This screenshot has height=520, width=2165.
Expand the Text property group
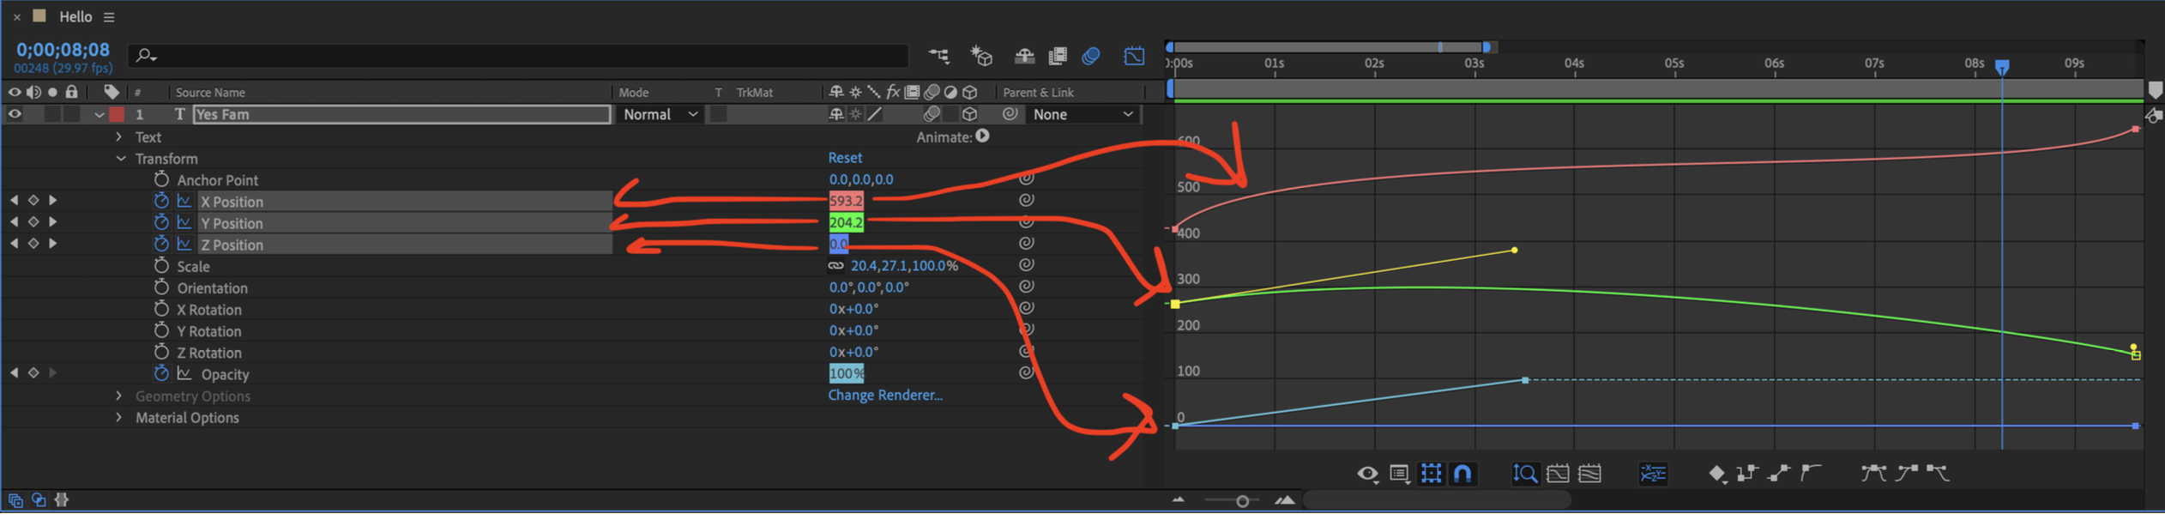tap(119, 136)
